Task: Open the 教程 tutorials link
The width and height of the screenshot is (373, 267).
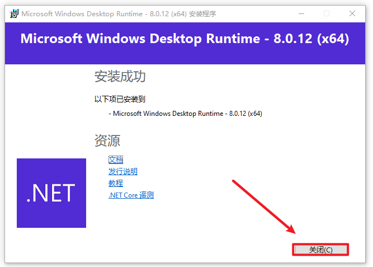Action: click(x=116, y=183)
